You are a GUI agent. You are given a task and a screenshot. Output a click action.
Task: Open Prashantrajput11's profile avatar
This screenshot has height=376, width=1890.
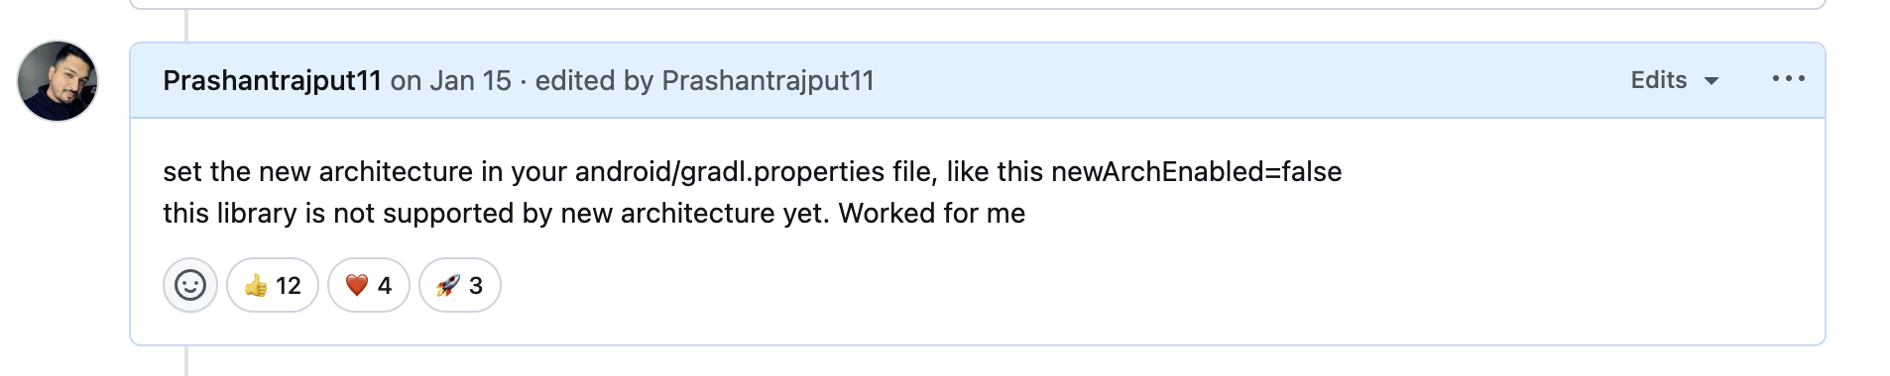[x=58, y=81]
